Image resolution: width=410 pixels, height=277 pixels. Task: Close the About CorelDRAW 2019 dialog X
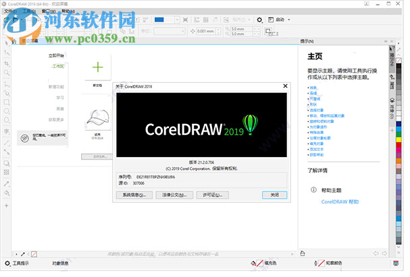pos(285,86)
